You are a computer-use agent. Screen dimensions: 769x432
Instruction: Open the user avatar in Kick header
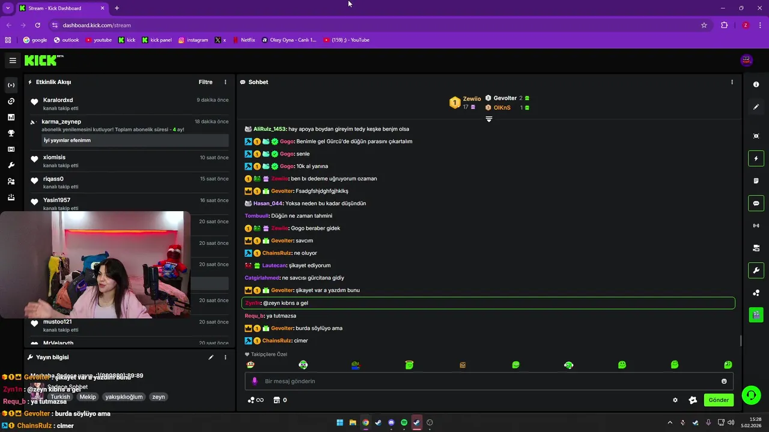point(746,60)
